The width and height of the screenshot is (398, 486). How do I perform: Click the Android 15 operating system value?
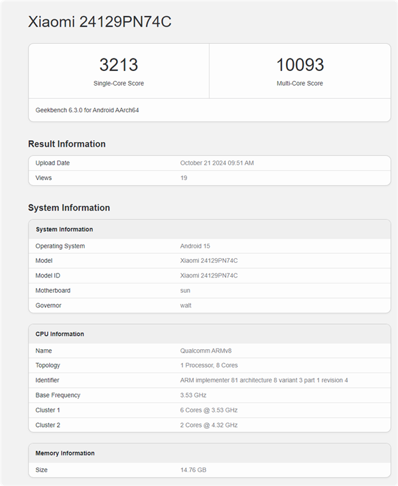[x=195, y=246]
